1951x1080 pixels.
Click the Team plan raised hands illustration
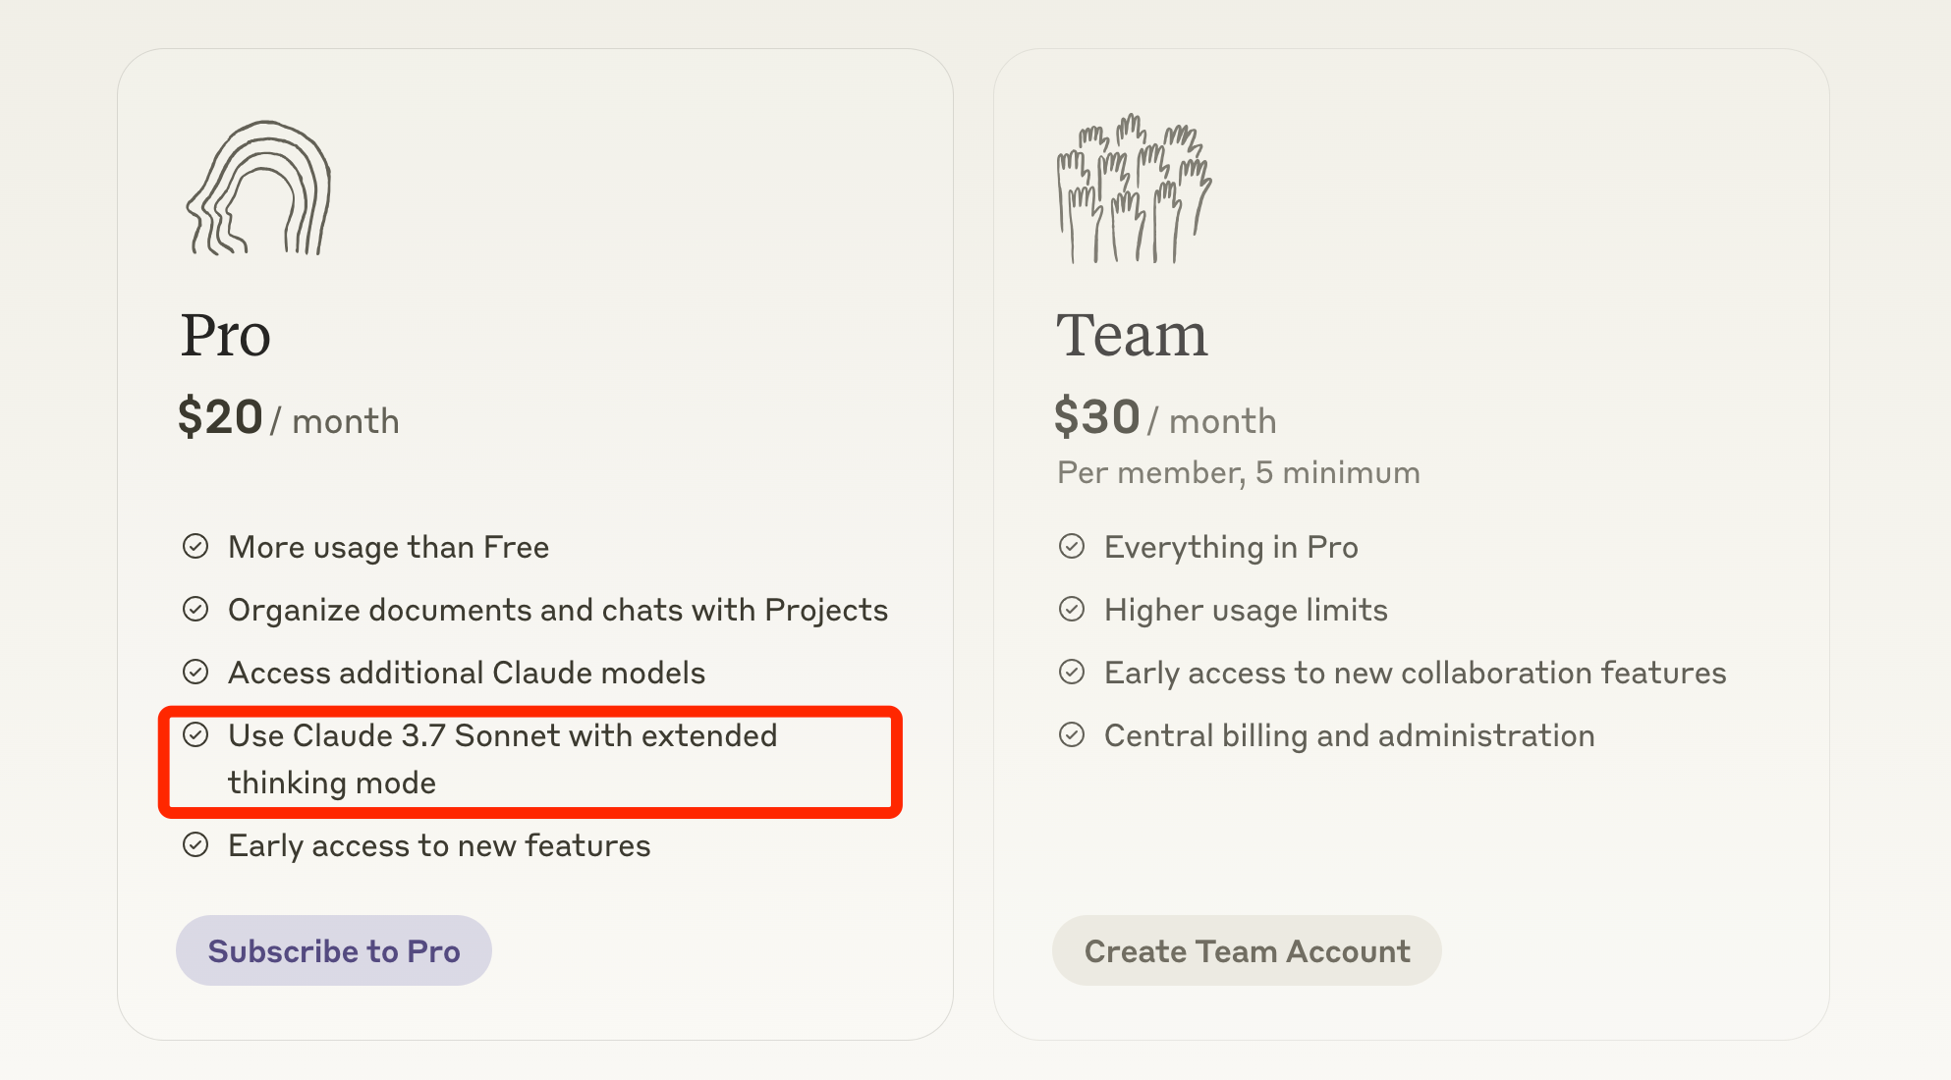click(1134, 189)
